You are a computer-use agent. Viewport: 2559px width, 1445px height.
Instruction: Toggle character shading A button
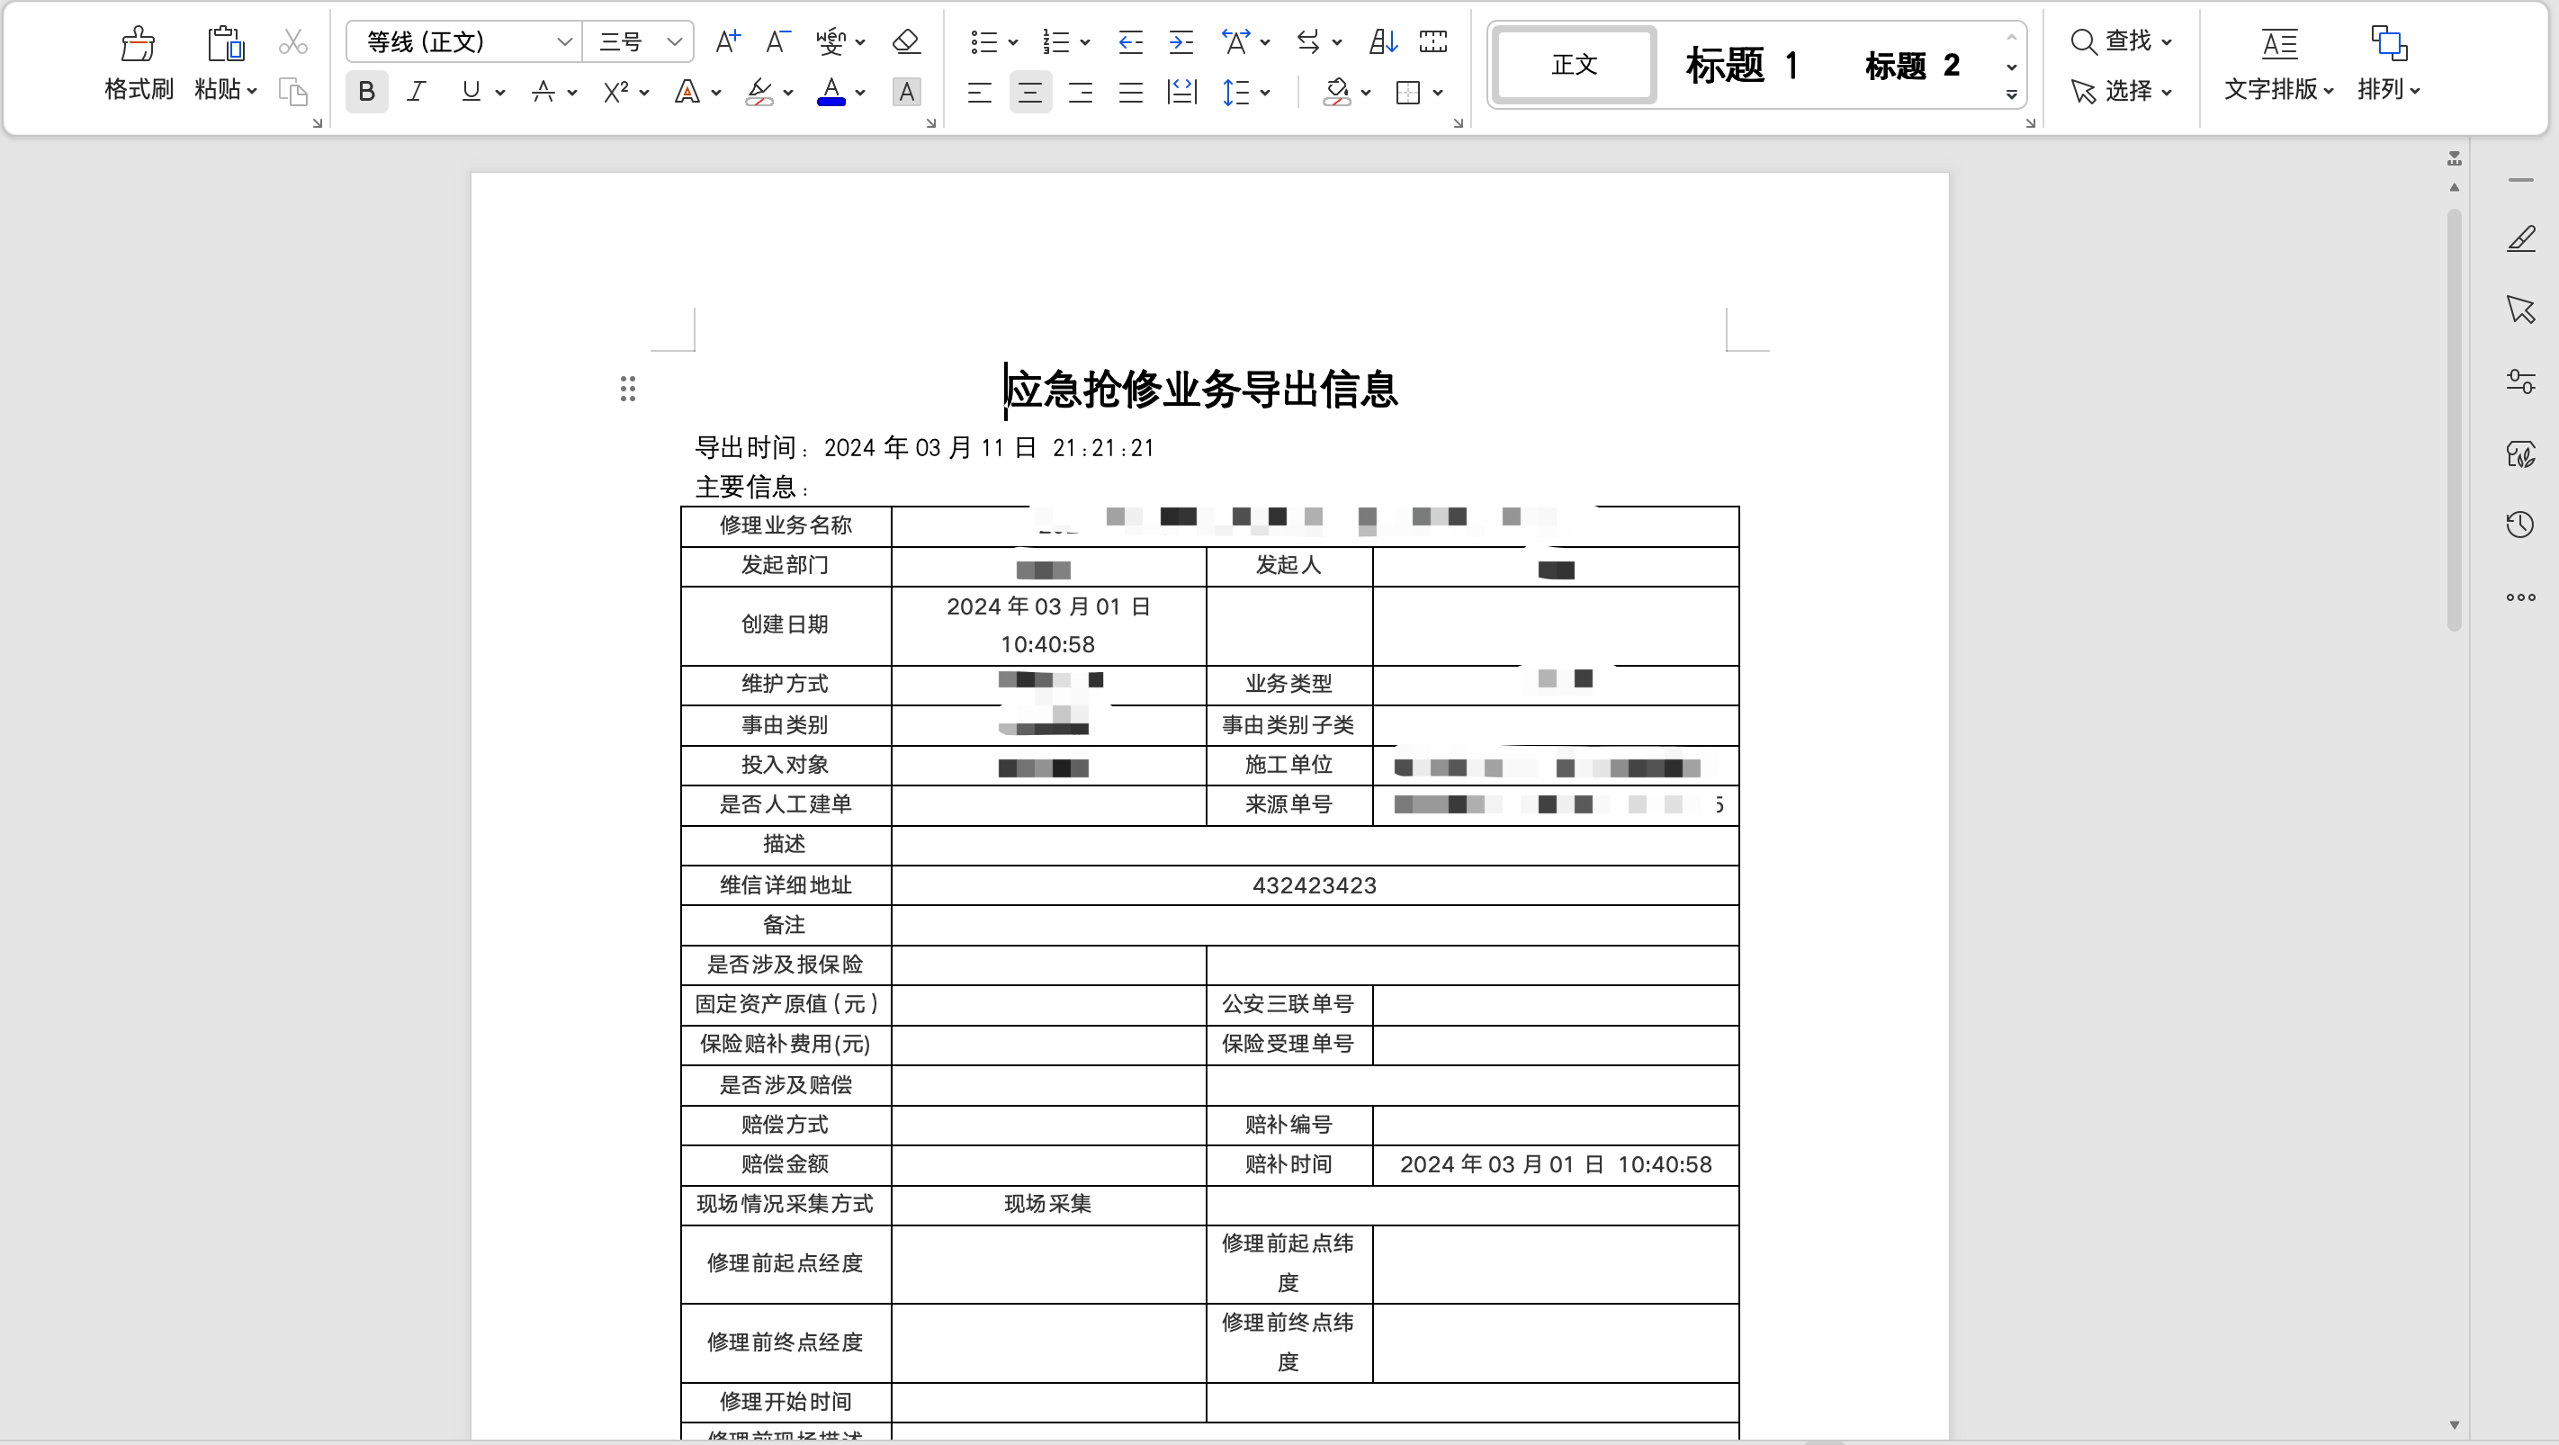[x=906, y=93]
